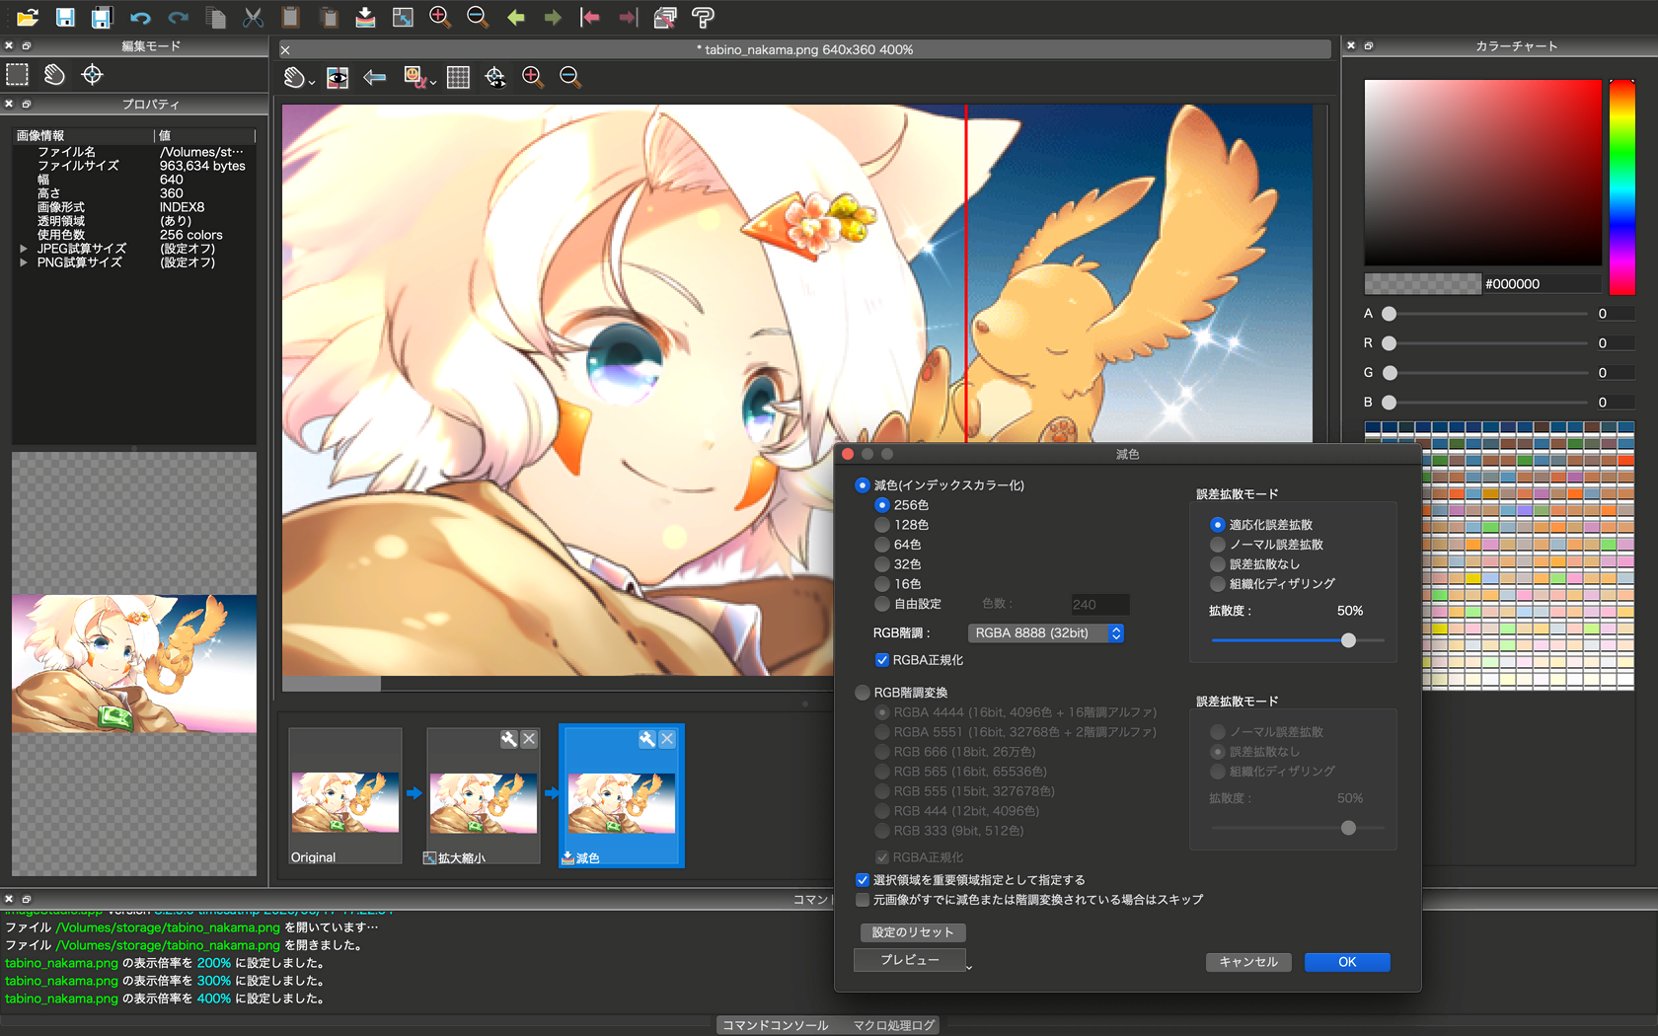This screenshot has width=1658, height=1036.
Task: Click the help question mark icon
Action: [703, 17]
